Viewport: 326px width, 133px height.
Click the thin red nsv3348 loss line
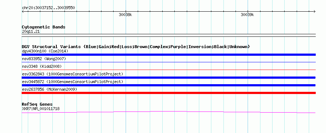pos(168,70)
